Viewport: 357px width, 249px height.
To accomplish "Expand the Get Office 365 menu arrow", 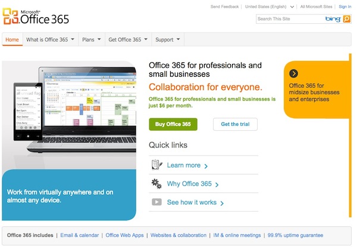I will coord(146,39).
